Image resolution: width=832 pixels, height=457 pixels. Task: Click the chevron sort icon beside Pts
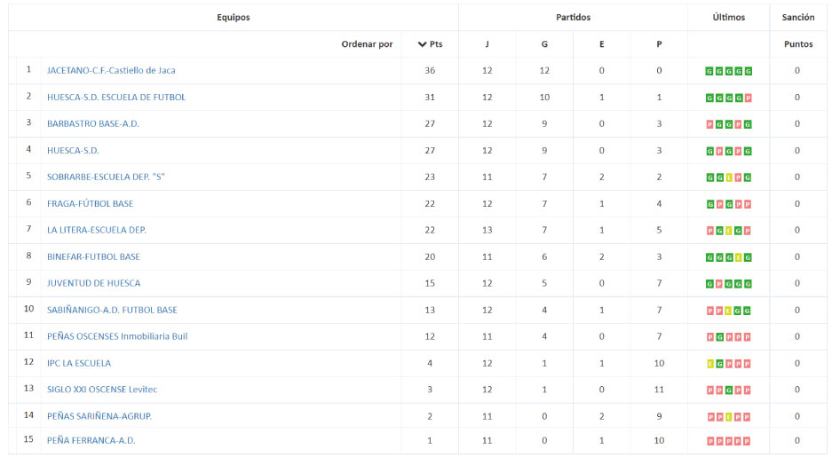[423, 44]
